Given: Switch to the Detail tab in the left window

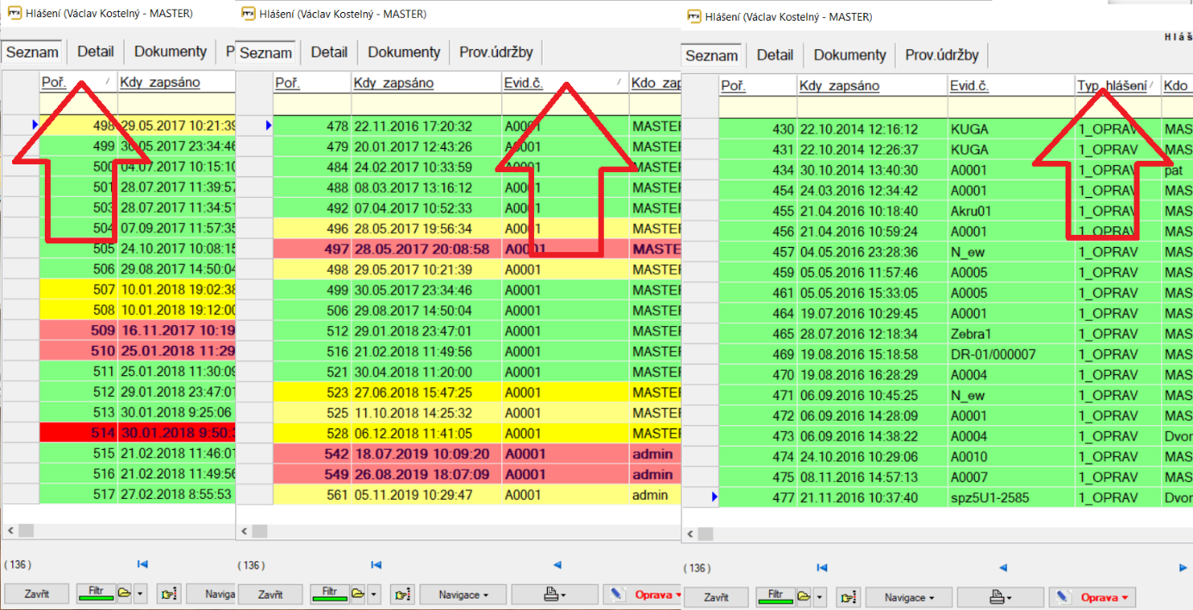Looking at the screenshot, I should click(x=96, y=52).
